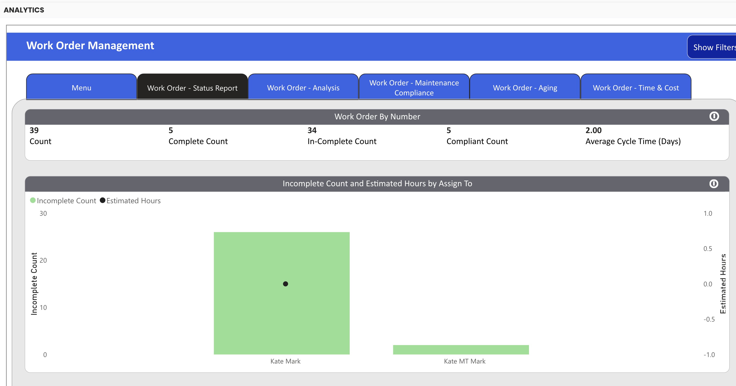Switch to Work Order - Analysis tab
Image resolution: width=736 pixels, height=386 pixels.
[x=303, y=88]
